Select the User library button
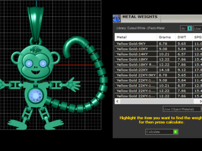Image resolution: width=202 pixels, height=151 pixels. coord(198,29)
